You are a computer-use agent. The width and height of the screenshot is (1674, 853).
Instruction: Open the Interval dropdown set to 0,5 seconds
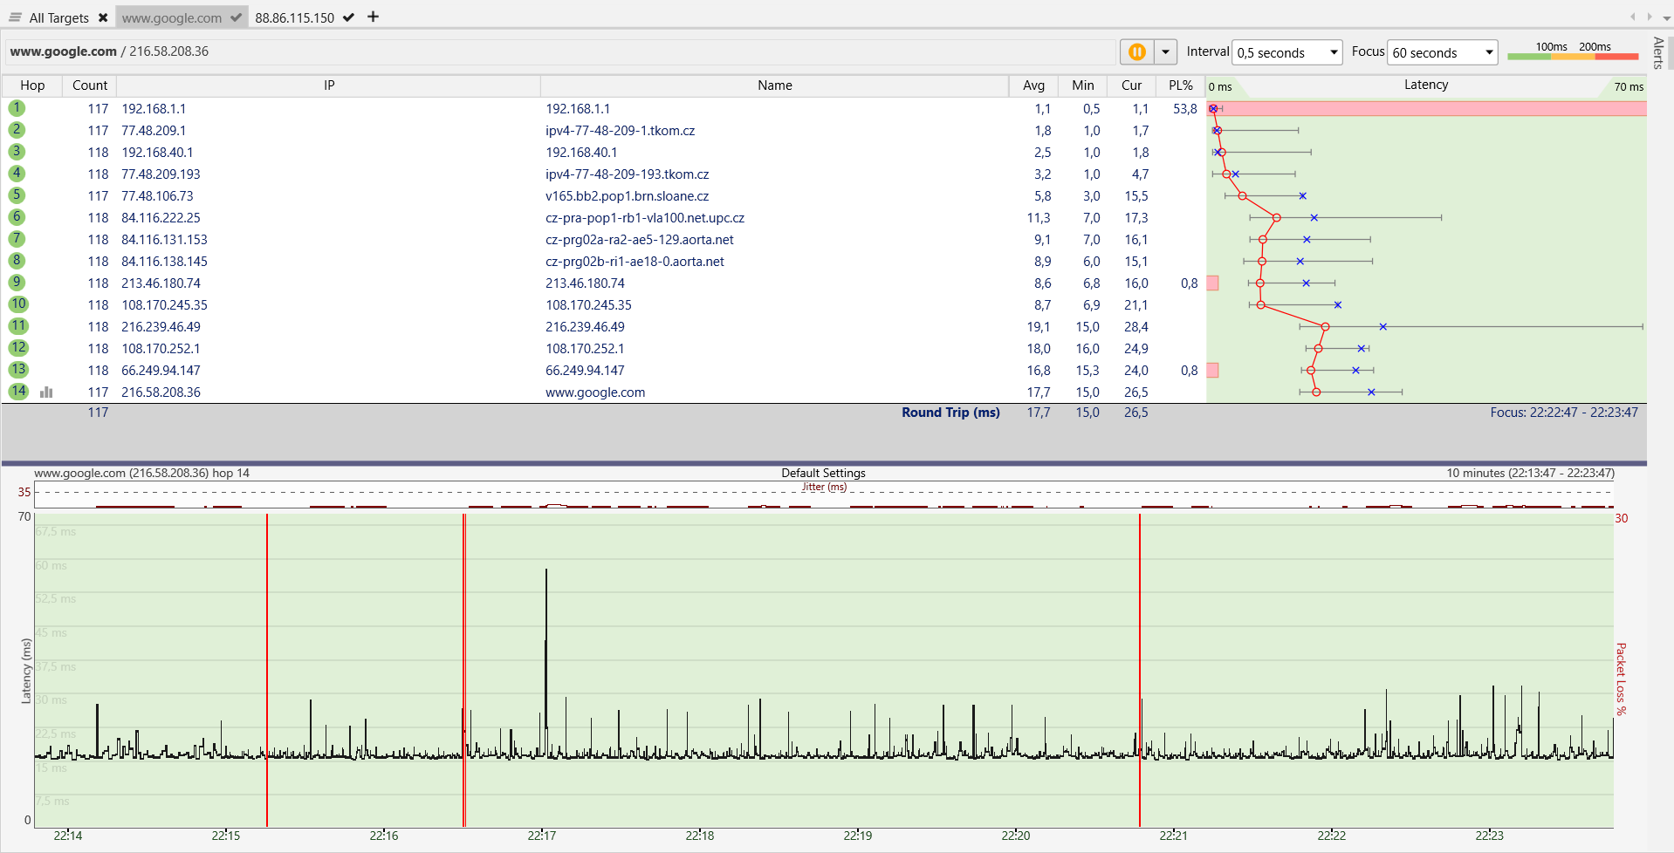click(1286, 52)
